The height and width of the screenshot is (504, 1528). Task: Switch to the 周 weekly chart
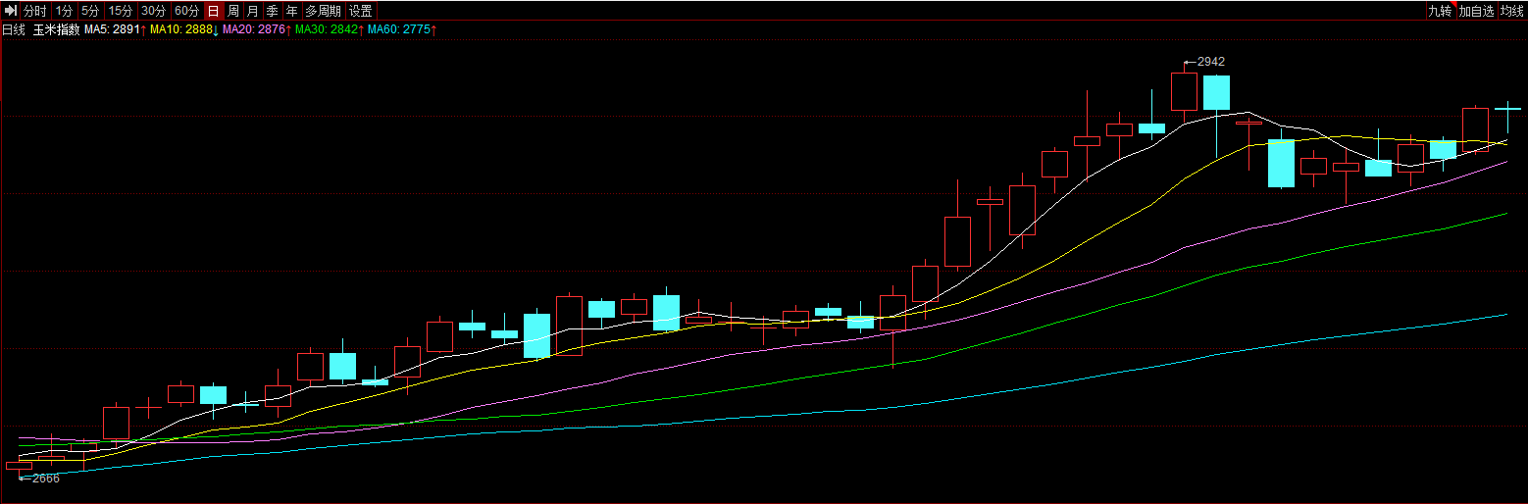233,11
